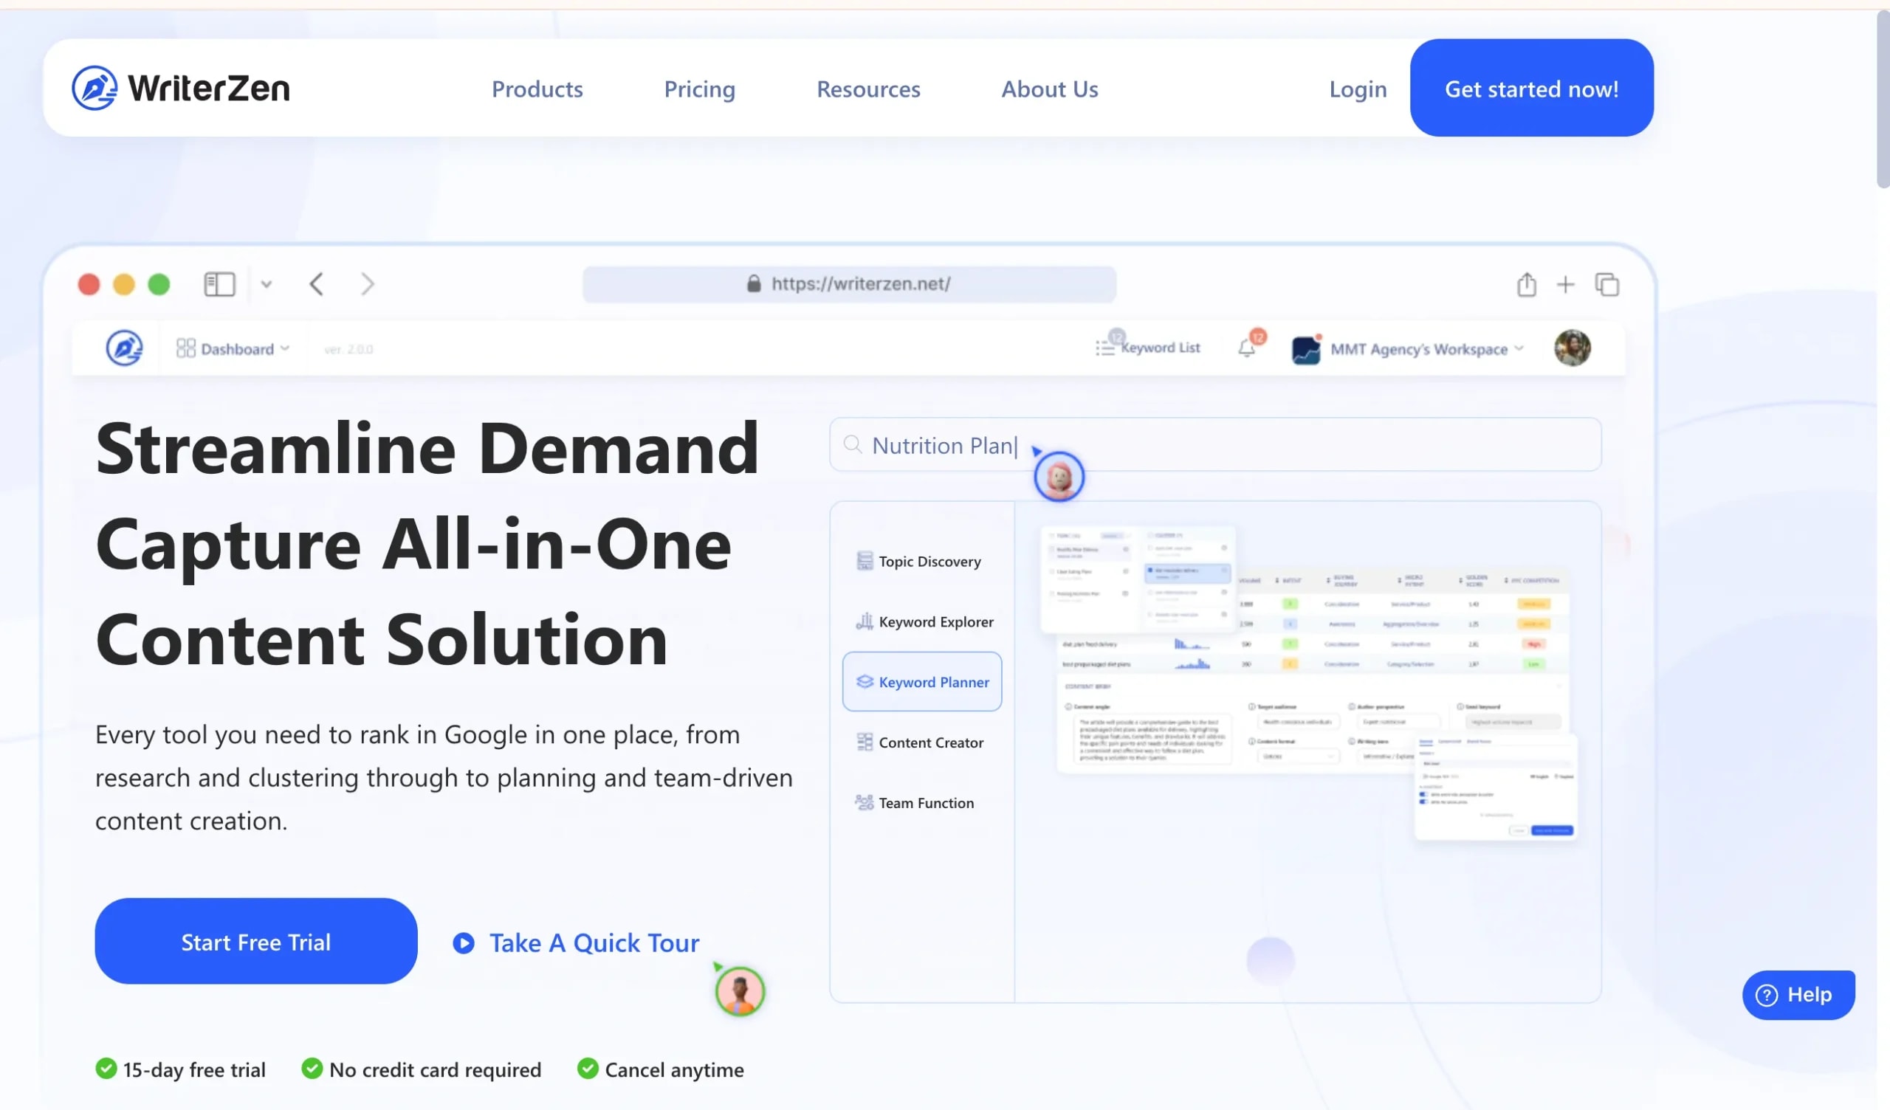Toggle the mock browser sidebar icon
The height and width of the screenshot is (1110, 1890).
click(220, 284)
